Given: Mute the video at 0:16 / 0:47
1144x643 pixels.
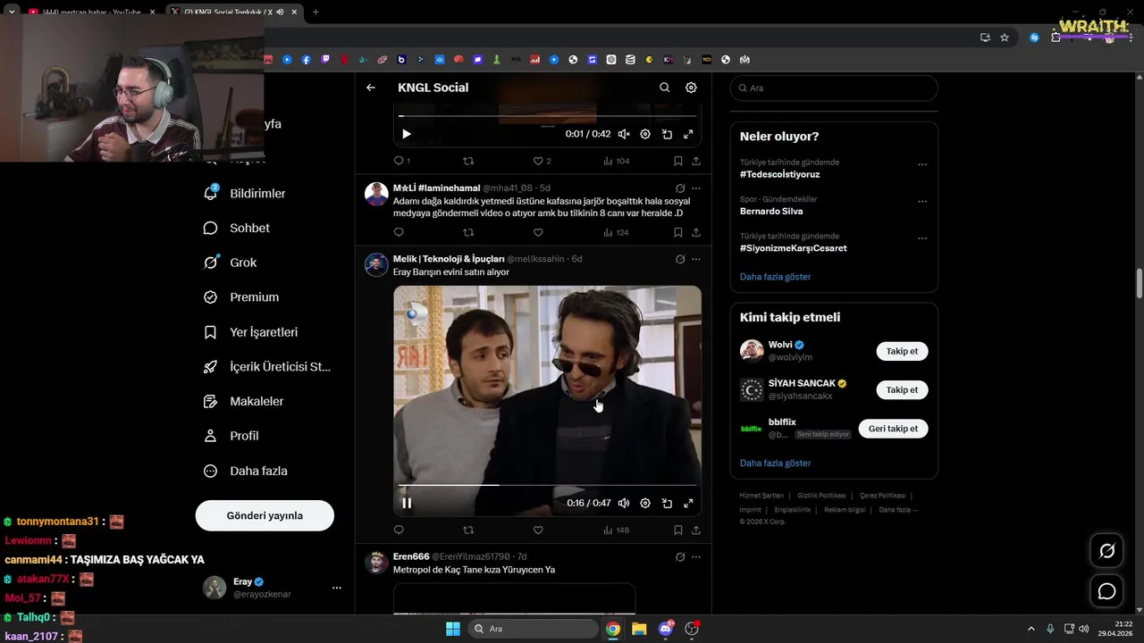Looking at the screenshot, I should tap(624, 503).
